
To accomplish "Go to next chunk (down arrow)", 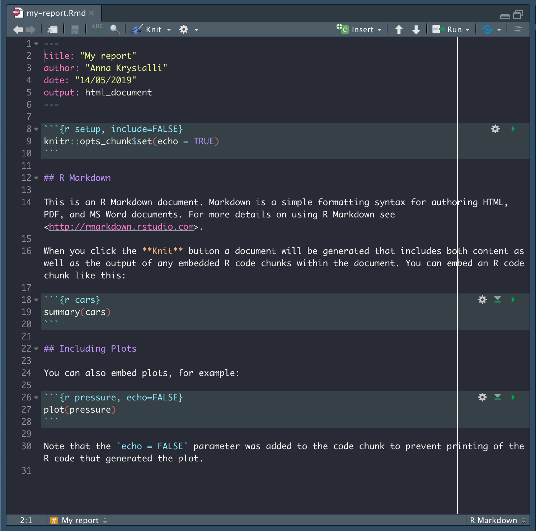I will pyautogui.click(x=416, y=29).
